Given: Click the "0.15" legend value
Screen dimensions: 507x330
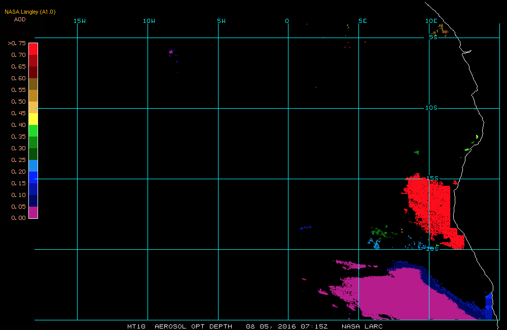Looking at the screenshot, I should (x=18, y=183).
